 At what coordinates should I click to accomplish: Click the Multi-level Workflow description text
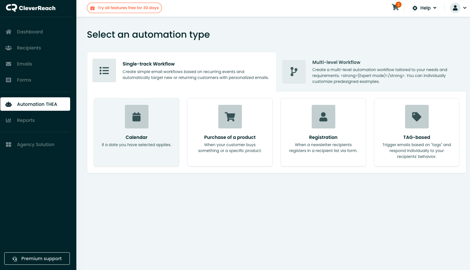tap(380, 76)
